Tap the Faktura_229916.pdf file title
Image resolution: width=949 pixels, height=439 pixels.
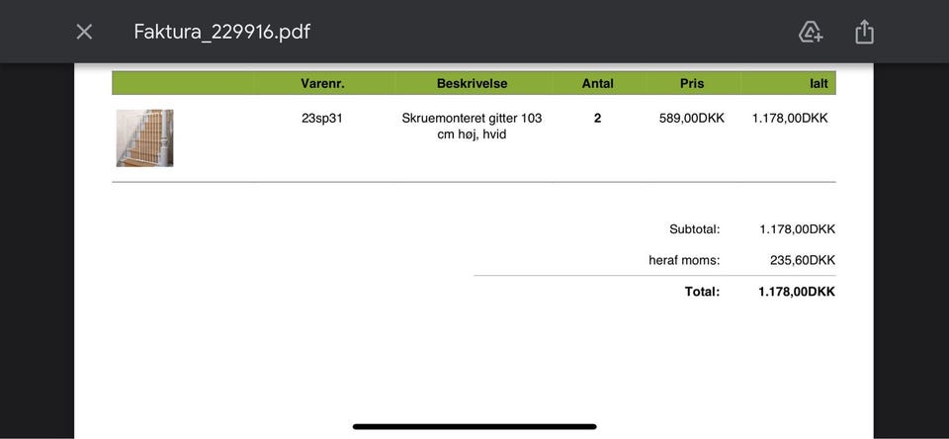[x=221, y=32]
